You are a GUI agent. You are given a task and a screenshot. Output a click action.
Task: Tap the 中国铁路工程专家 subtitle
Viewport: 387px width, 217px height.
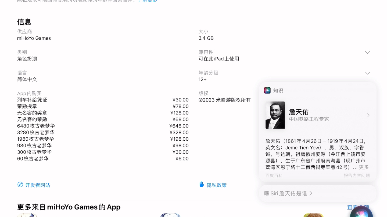[x=309, y=119]
